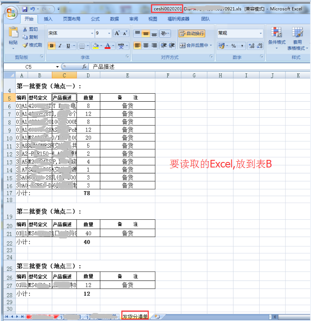Click the Paste clipboard icon
The image size is (311, 321).
coord(13,32)
